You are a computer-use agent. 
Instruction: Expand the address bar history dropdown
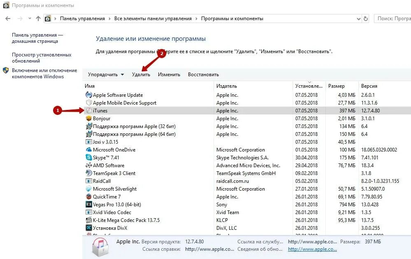click(x=359, y=19)
